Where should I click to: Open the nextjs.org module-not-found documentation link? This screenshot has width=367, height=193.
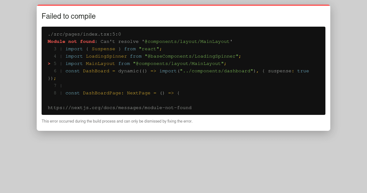click(119, 108)
